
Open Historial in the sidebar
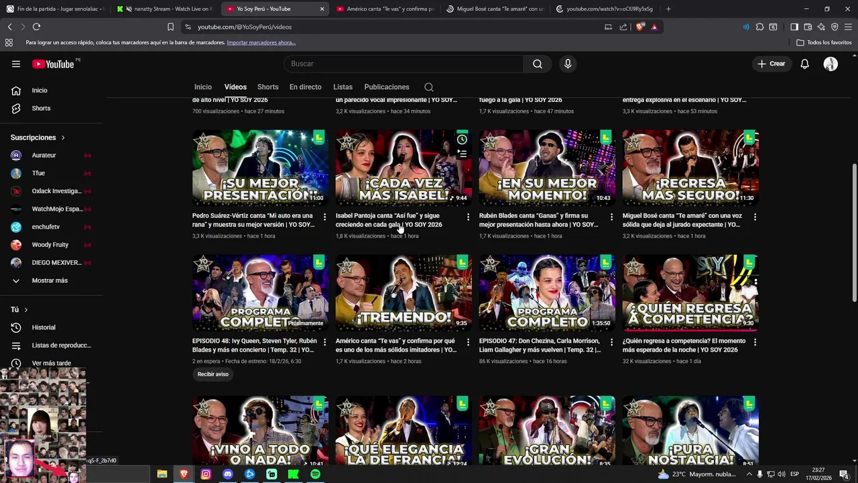[x=44, y=327]
